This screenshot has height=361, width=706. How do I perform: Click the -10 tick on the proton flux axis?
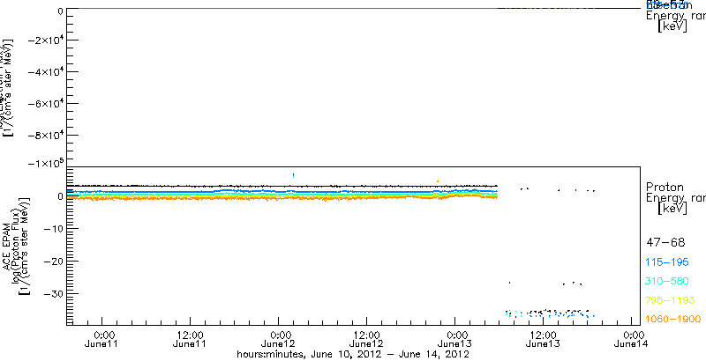53,229
